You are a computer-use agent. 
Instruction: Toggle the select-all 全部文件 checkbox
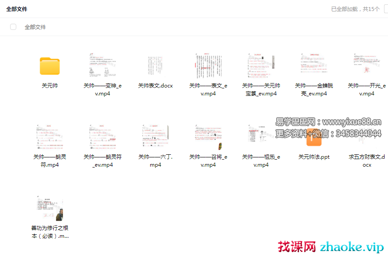[13, 27]
